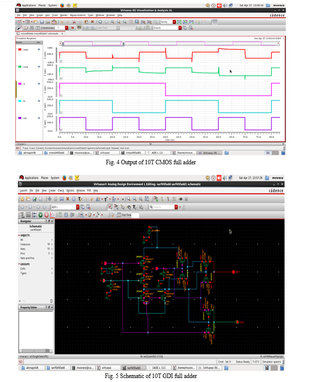The height and width of the screenshot is (382, 311).
Task: Toggle visibility eye of /a trace
Action: (39, 83)
